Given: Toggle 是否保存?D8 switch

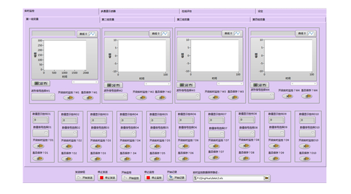Looking at the screenshot, I should tap(244, 158).
